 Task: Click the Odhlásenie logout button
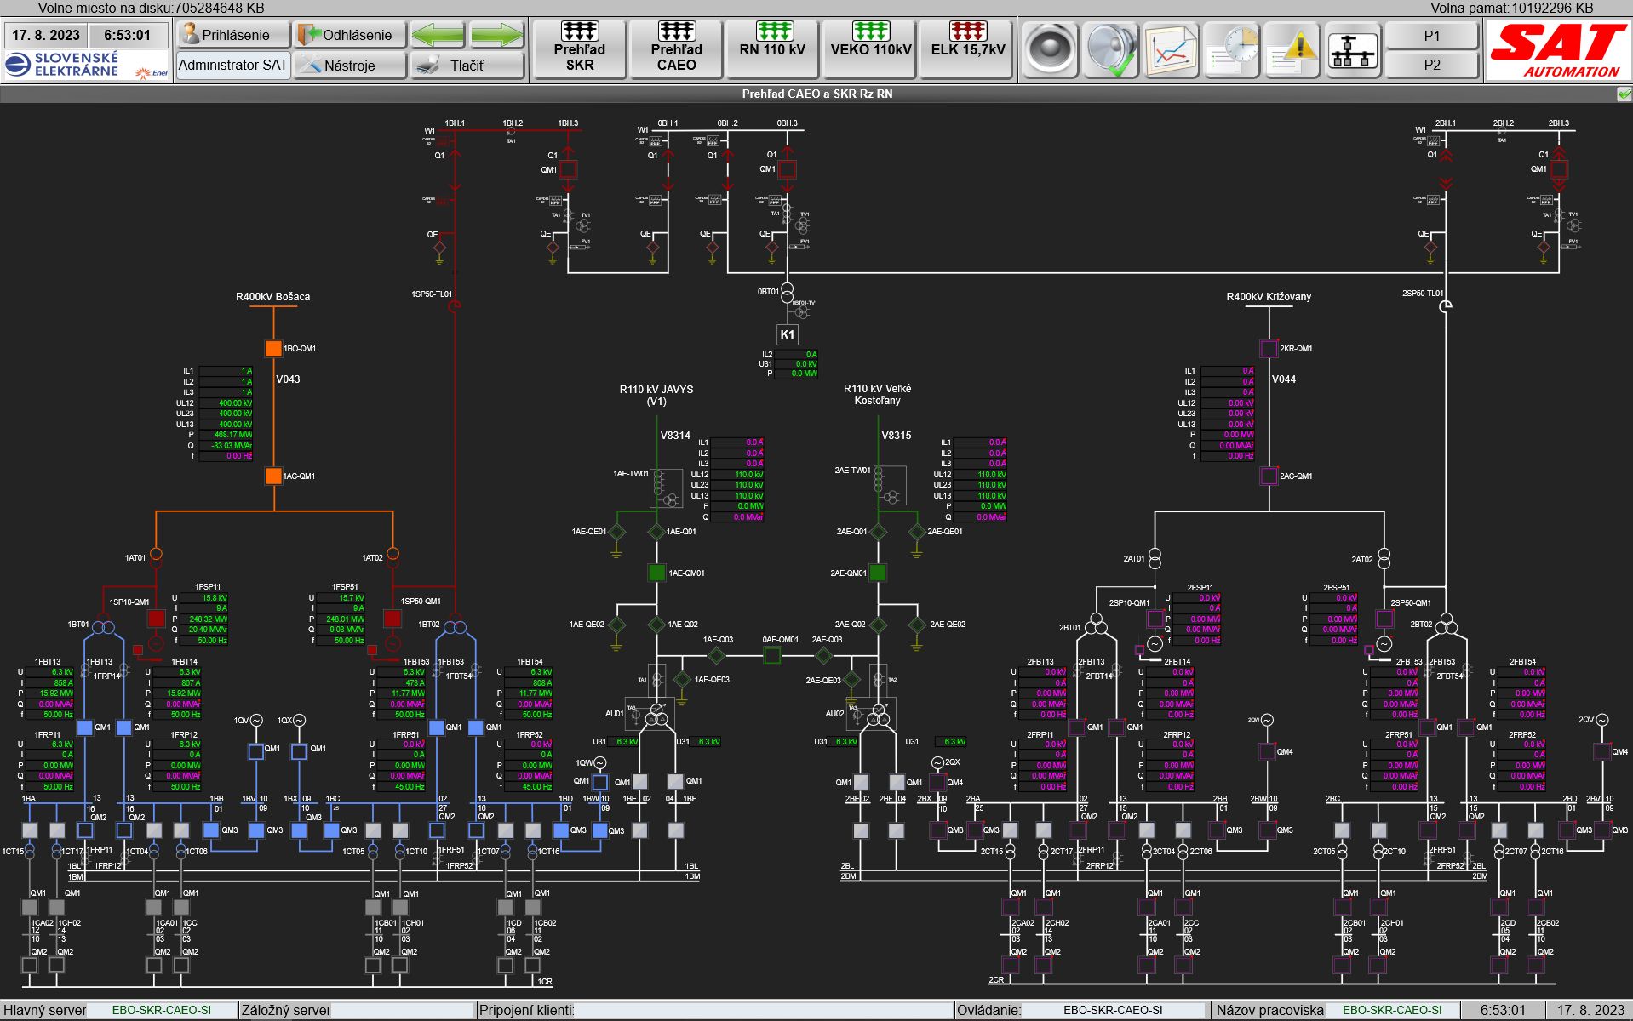point(350,35)
